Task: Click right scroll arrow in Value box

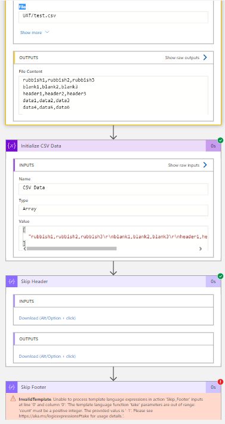Action: pyautogui.click(x=201, y=248)
